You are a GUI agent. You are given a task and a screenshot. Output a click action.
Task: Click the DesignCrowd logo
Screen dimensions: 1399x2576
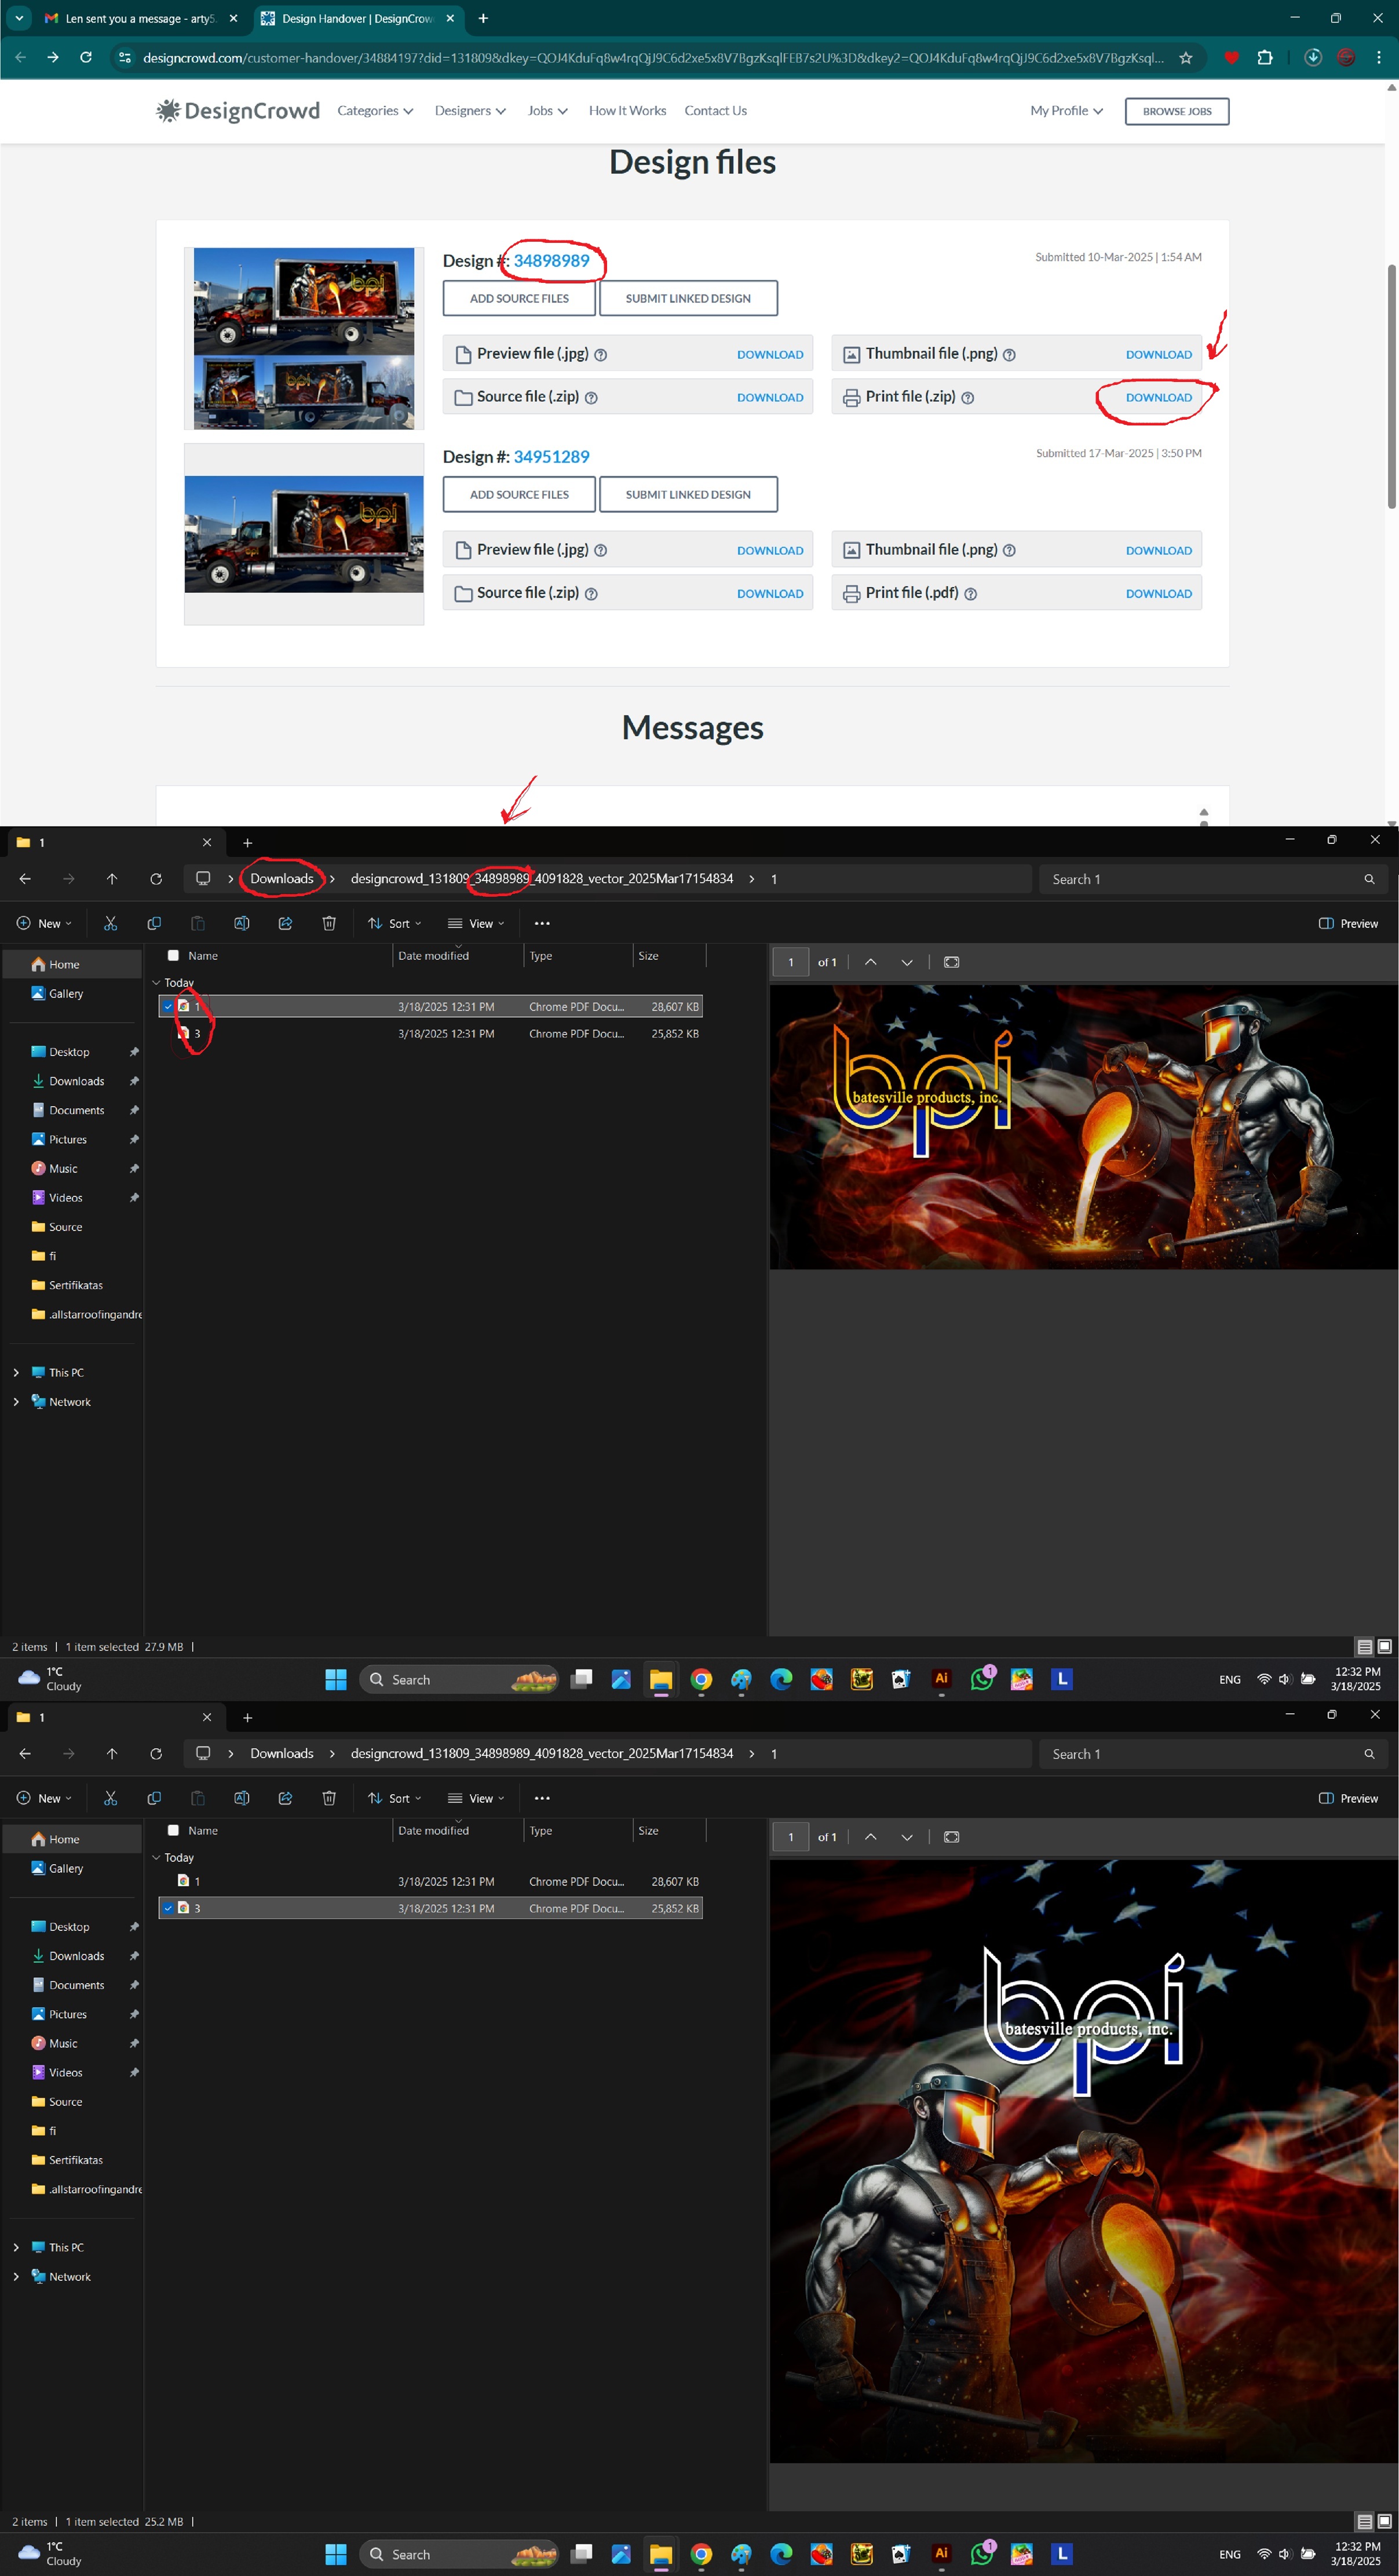238,111
